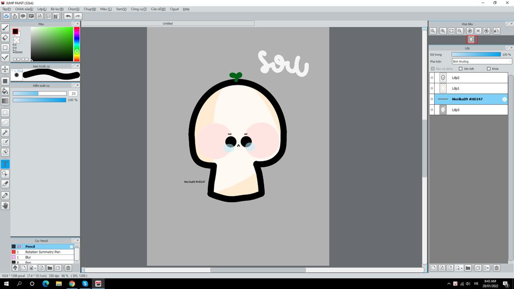Enable the Khóa checkbox
The height and width of the screenshot is (289, 514).
tap(488, 69)
